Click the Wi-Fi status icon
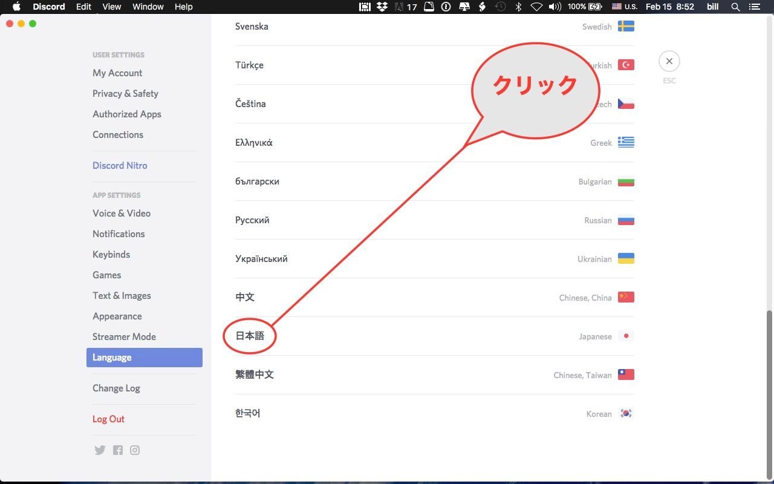The height and width of the screenshot is (484, 774). pyautogui.click(x=536, y=7)
